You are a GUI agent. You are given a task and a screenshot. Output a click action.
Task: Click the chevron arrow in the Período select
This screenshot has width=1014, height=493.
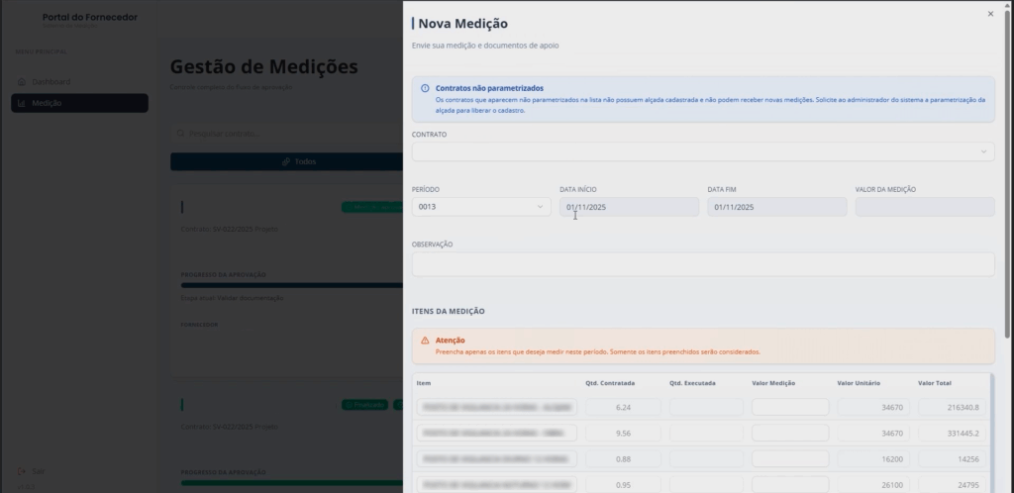[540, 207]
